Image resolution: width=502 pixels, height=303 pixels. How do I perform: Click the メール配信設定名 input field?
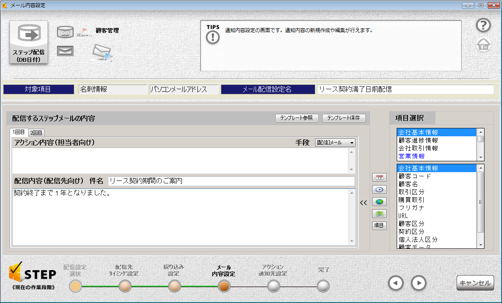405,89
